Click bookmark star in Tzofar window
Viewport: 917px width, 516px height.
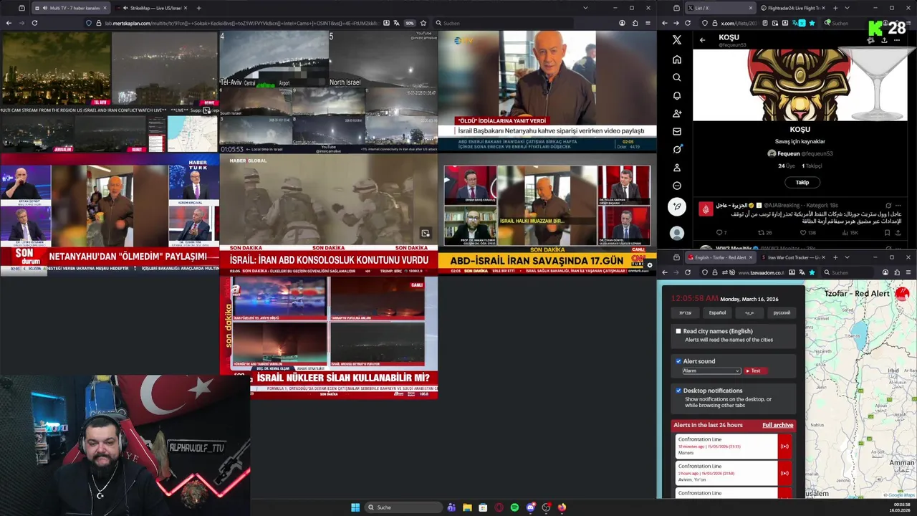coord(812,272)
